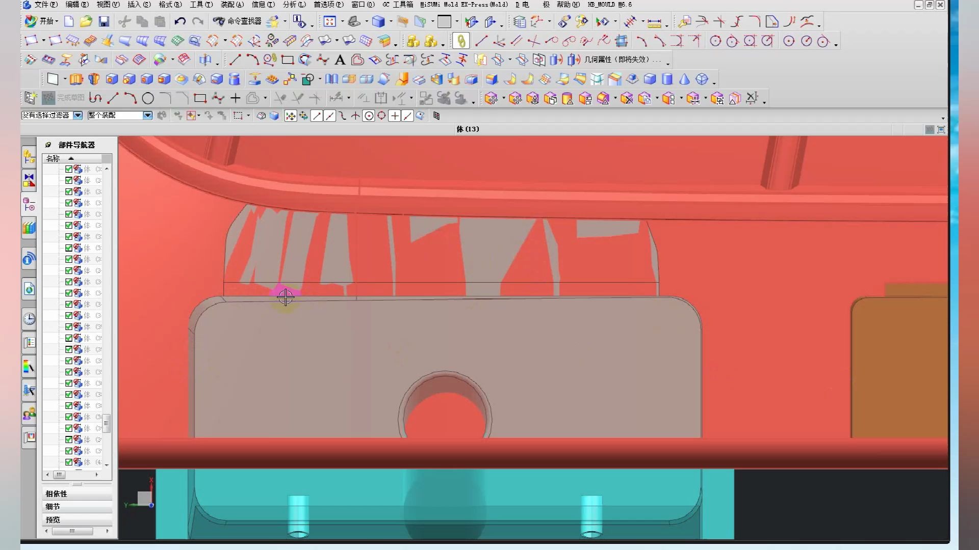Click the Clock history sidebar icon
Screen dimensions: 979x550
coord(29,319)
